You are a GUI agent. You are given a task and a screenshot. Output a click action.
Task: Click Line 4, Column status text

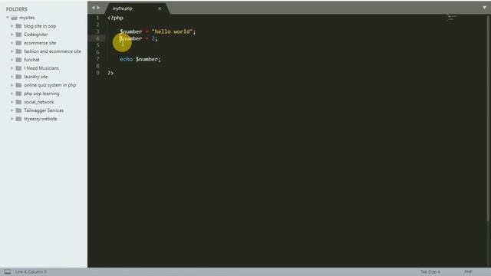click(31, 271)
